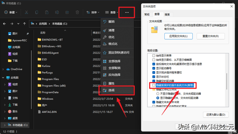
Task: Select 清理 (Cleanup) in the menu
Action: (x=117, y=30)
